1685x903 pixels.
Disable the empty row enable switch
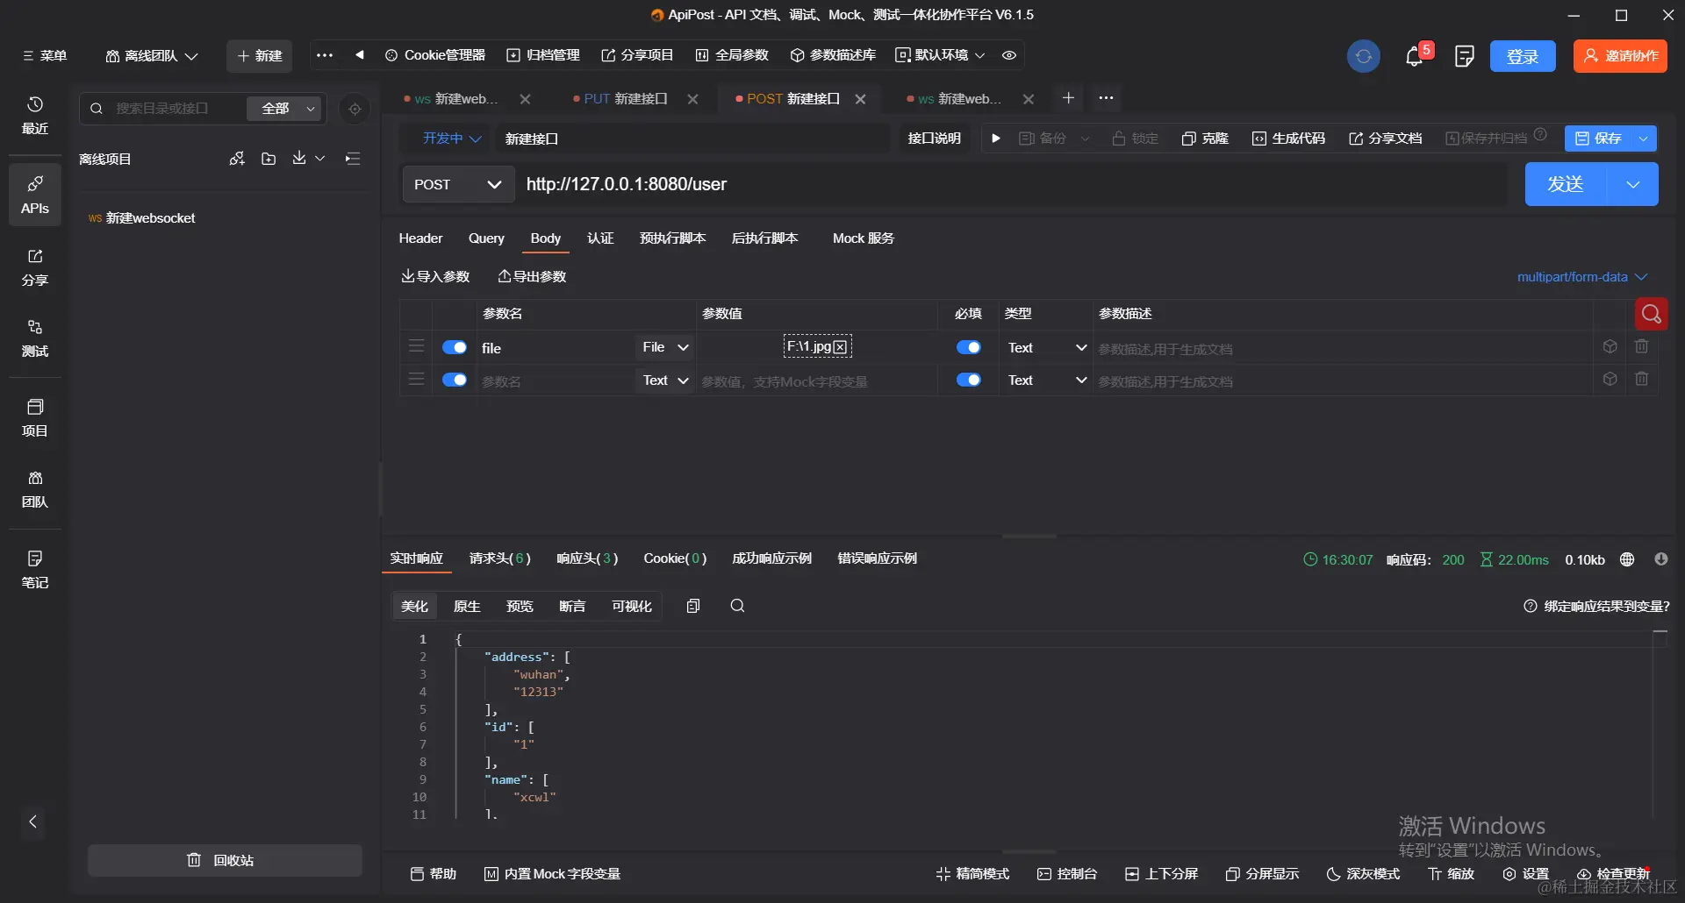click(x=455, y=380)
